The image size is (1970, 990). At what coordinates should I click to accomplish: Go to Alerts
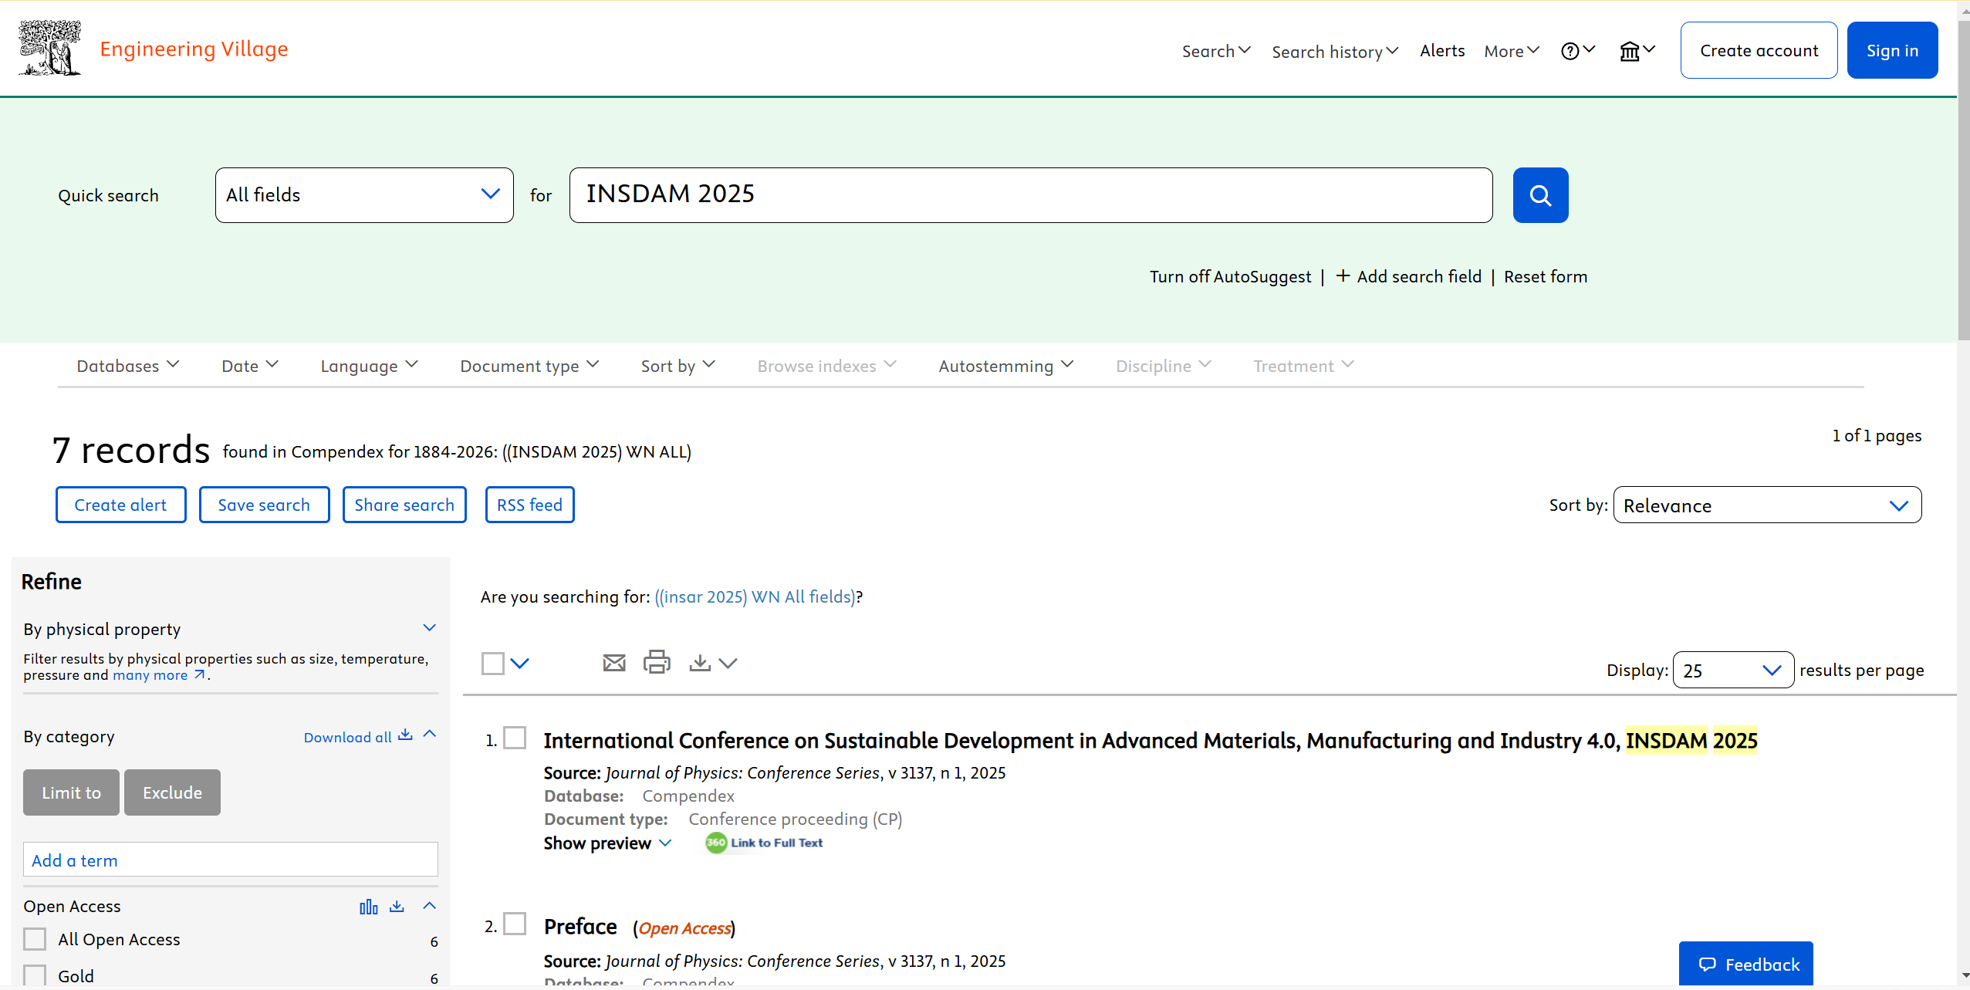point(1442,50)
